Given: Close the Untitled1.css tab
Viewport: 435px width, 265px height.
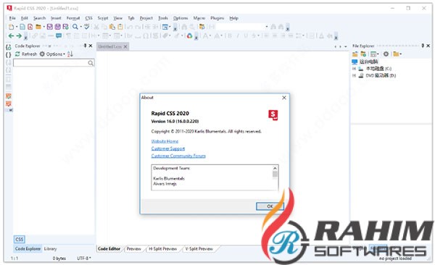Looking at the screenshot, I should 125,46.
